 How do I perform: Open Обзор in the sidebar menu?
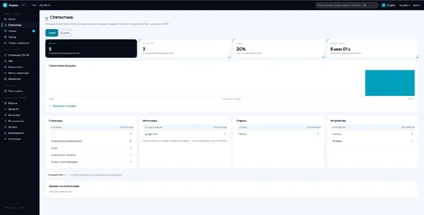pyautogui.click(x=20, y=19)
